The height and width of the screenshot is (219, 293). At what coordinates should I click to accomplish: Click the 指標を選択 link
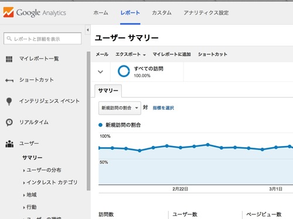[x=163, y=108]
